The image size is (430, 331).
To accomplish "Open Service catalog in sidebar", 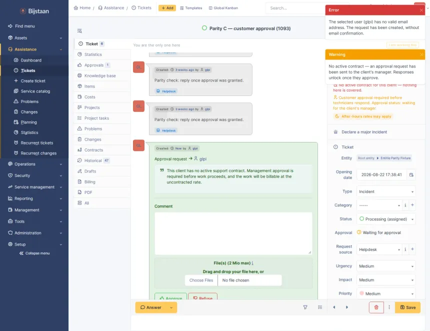I will point(35,91).
